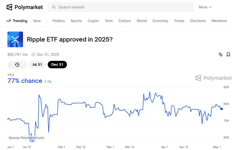Viewport: 232px width, 150px height.
Task: Click the Ripple XRP market thumbnail
Action: coord(15,39)
